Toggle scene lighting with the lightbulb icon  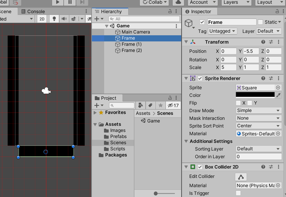point(54,19)
